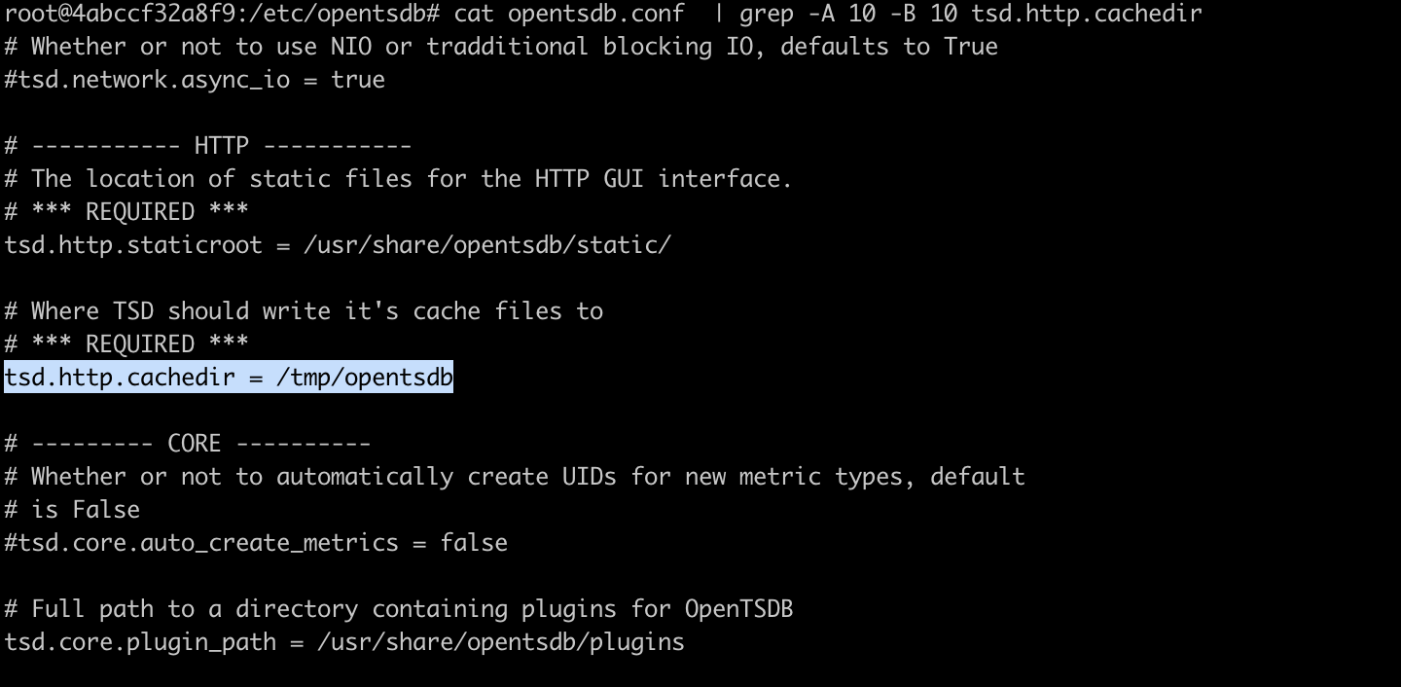Click the CORE section header comment
1401x687 pixels.
point(188,443)
